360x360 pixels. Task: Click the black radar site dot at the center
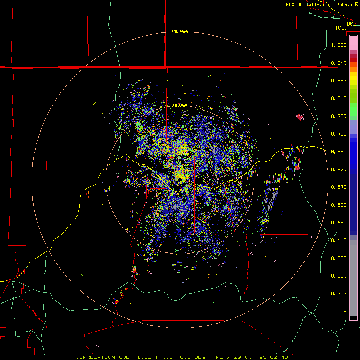pos(180,179)
